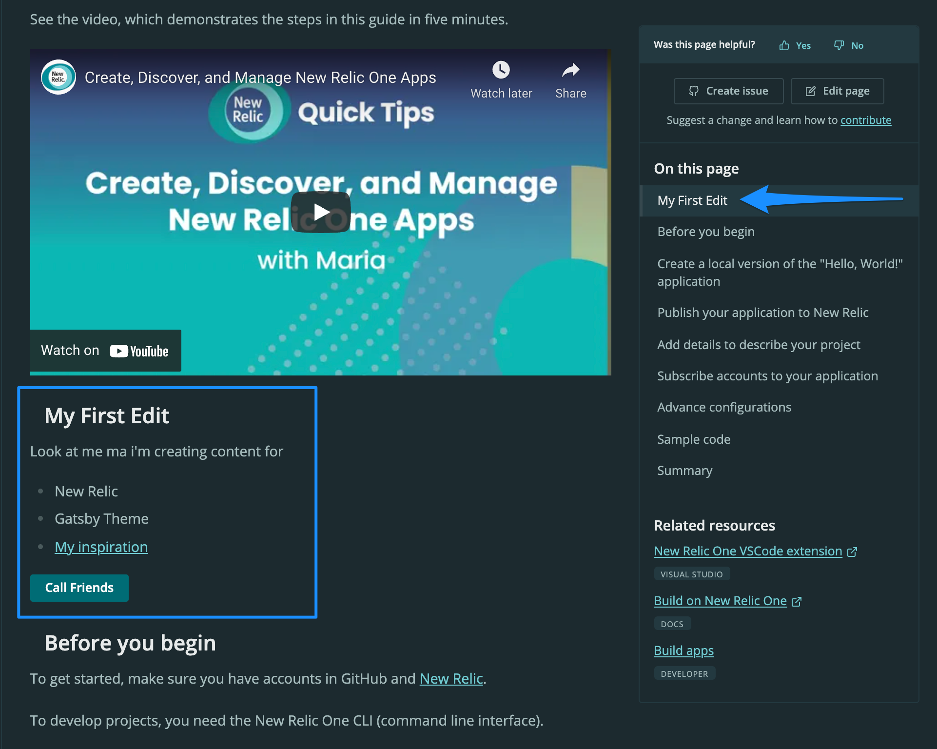Click external-link icon beside Build on New Relic One
This screenshot has width=937, height=749.
[x=797, y=601]
